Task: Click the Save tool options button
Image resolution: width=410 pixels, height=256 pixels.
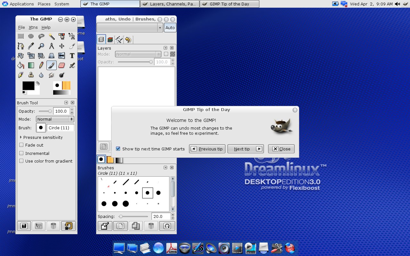Action: (24, 226)
